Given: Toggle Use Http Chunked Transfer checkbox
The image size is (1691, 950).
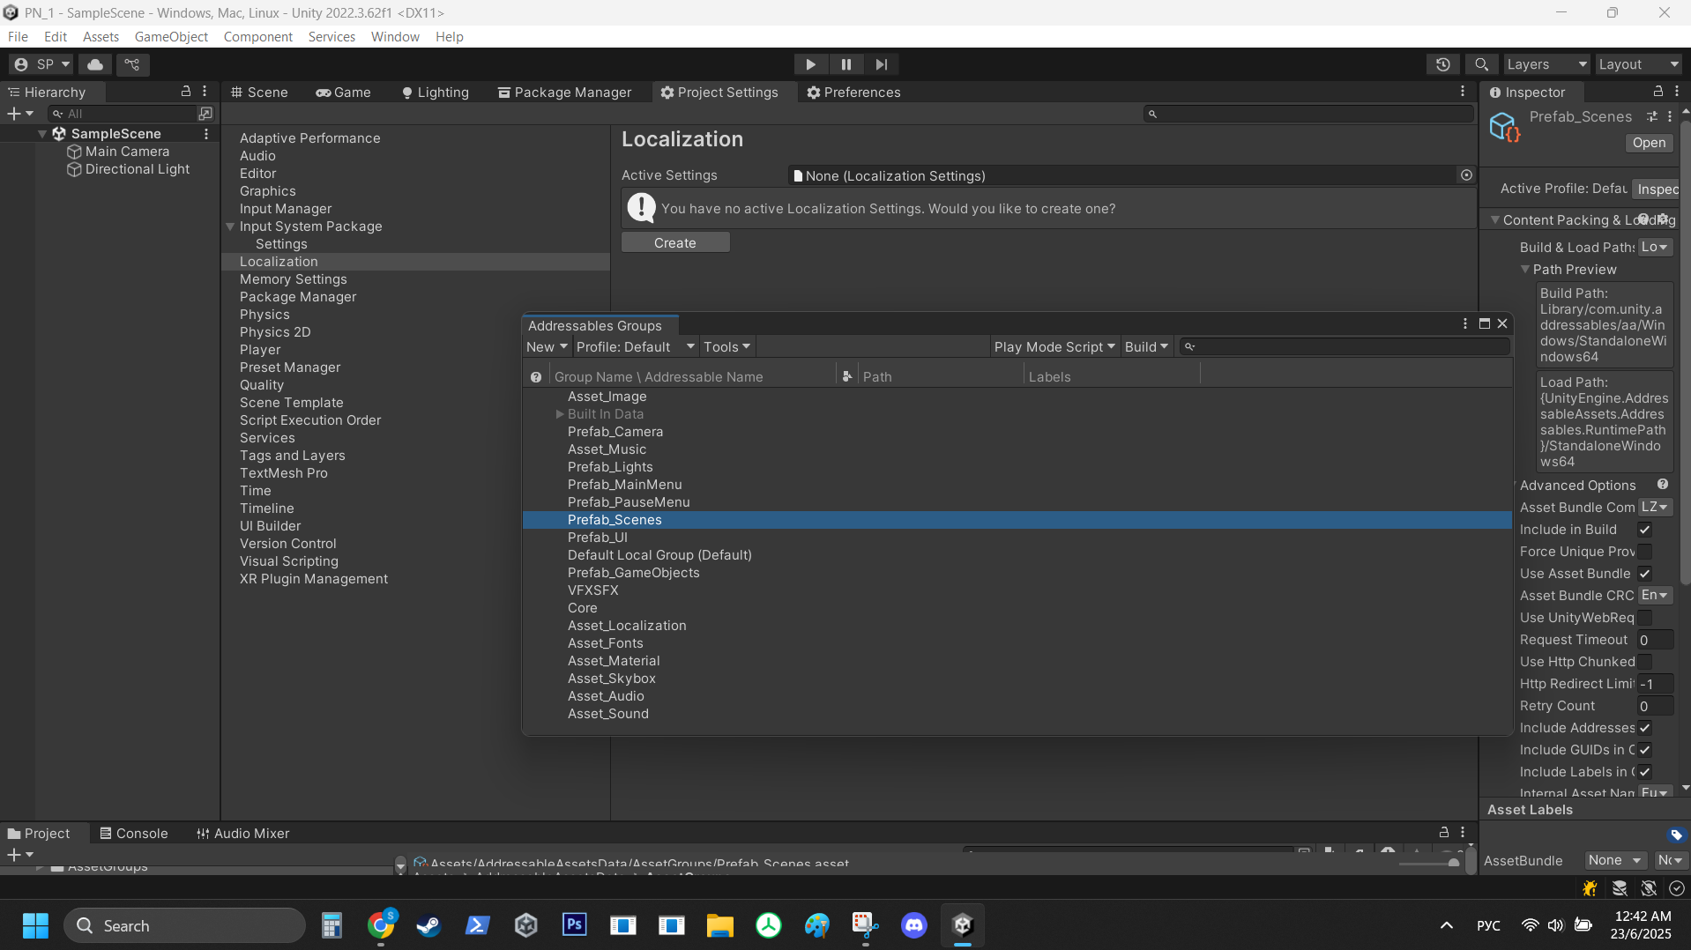Looking at the screenshot, I should [1645, 662].
